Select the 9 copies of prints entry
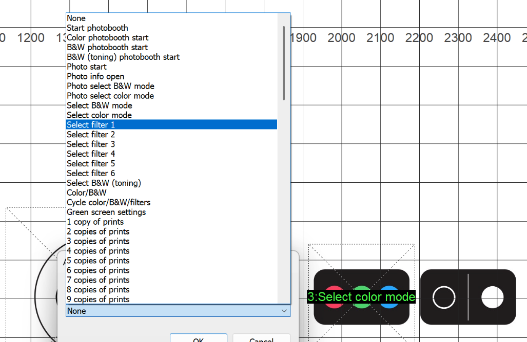Viewport: 527px width, 342px height. (x=98, y=299)
